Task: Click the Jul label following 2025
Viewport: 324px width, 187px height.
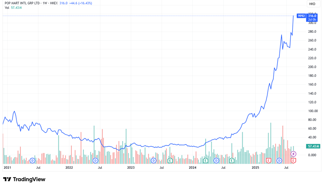Action: 286,168
